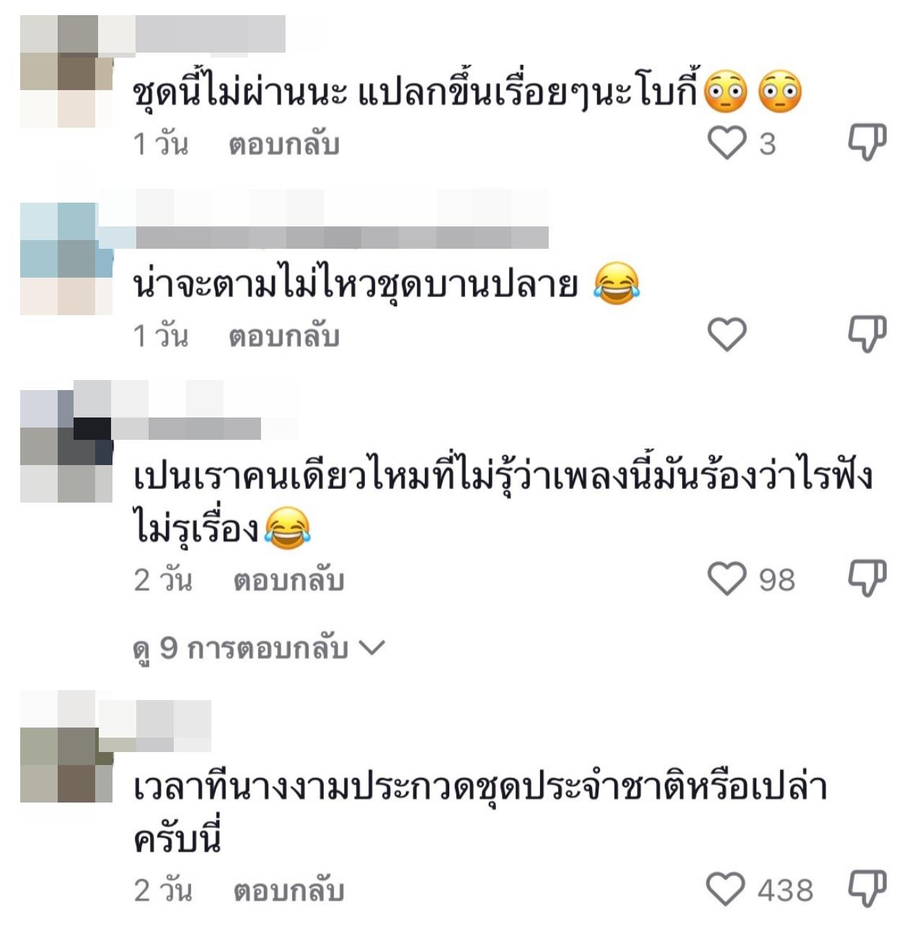Reply to the first comment posted 1 วัน ago
The image size is (923, 928).
284,144
